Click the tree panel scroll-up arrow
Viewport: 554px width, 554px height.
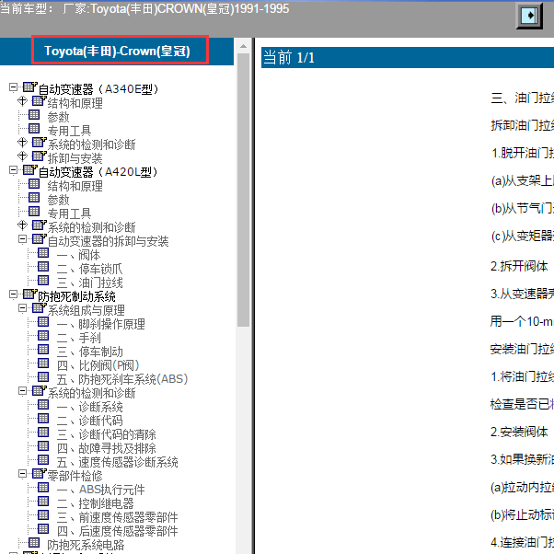pyautogui.click(x=244, y=46)
